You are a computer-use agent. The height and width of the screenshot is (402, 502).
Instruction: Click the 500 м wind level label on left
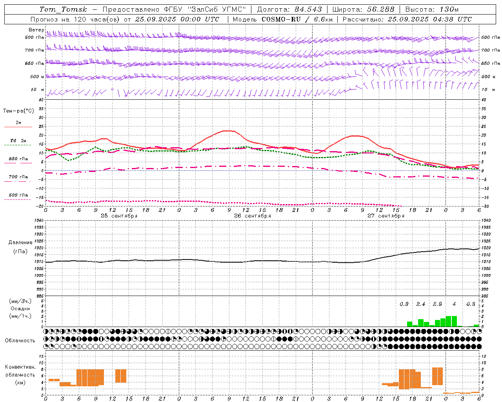38,77
